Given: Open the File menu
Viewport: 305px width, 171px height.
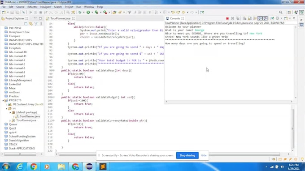Looking at the screenshot, I should pyautogui.click(x=4, y=7).
